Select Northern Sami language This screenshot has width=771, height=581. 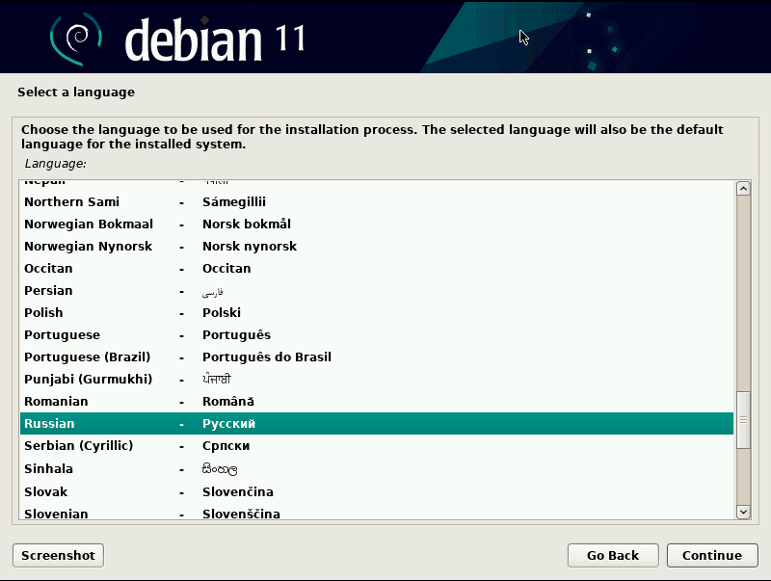(377, 202)
